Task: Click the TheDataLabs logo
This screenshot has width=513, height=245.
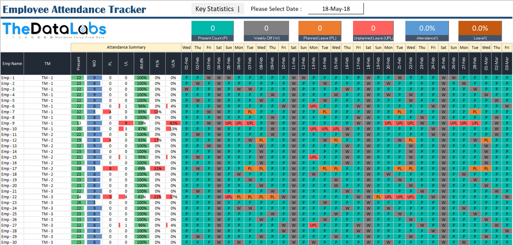Action: click(x=55, y=30)
